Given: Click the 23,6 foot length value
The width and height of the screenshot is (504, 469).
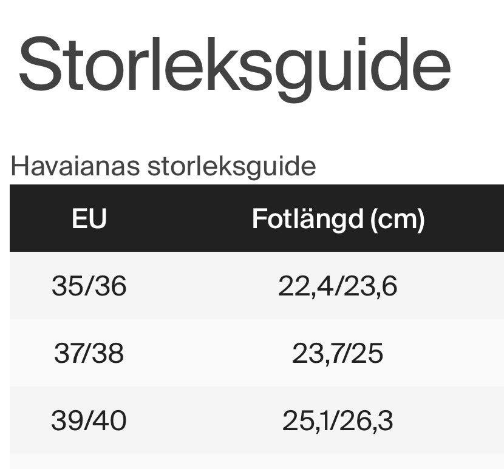Looking at the screenshot, I should [370, 286].
